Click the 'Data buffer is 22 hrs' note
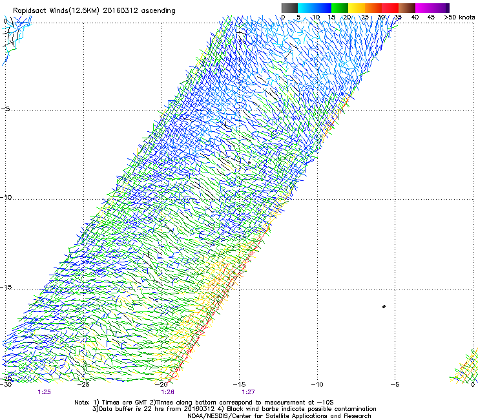Image resolution: width=478 pixels, height=420 pixels. coord(234,409)
